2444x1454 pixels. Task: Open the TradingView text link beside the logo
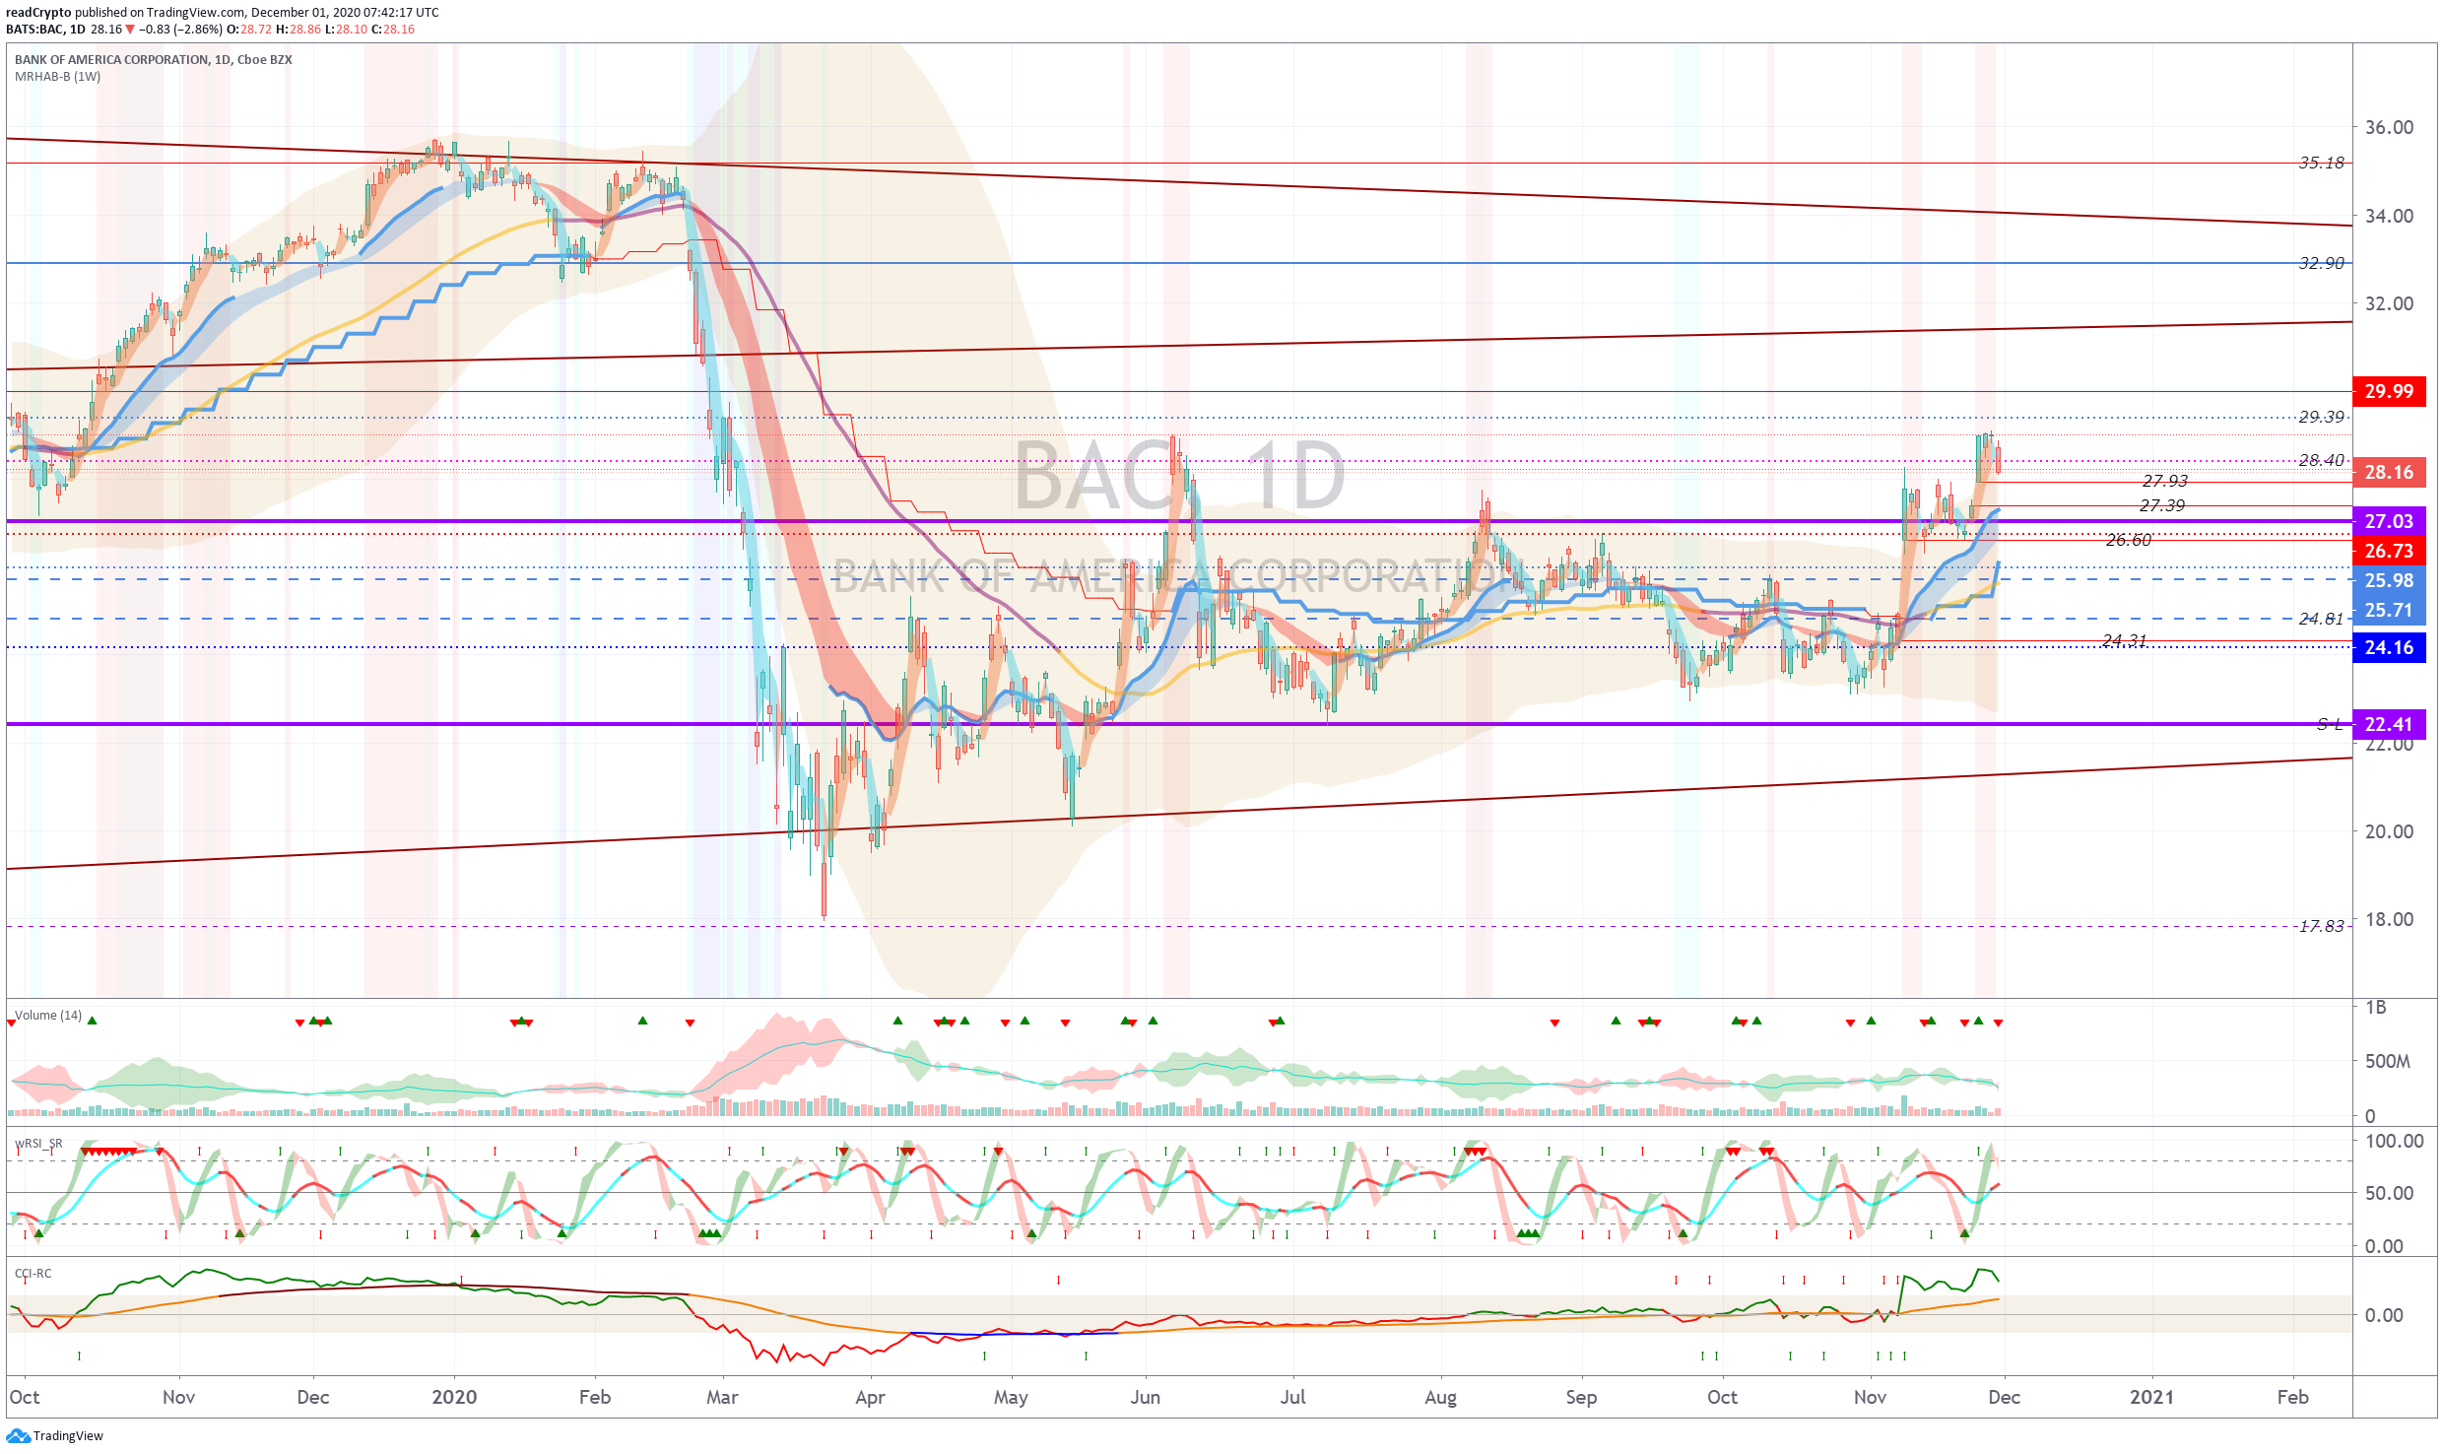[x=68, y=1436]
